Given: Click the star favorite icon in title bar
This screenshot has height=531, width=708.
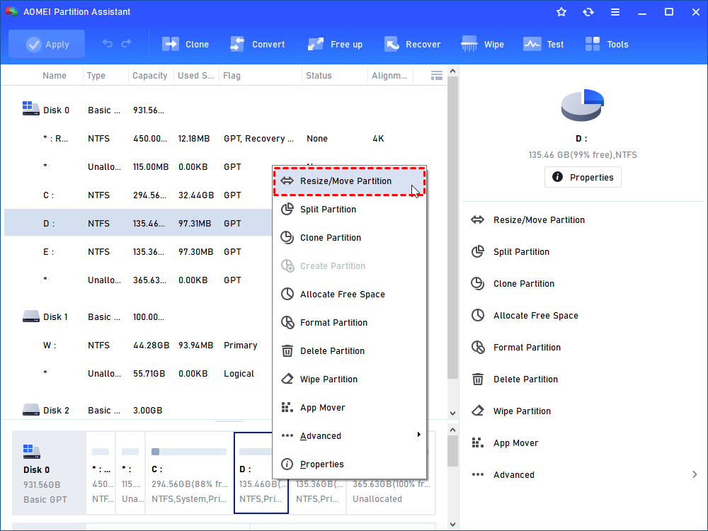Looking at the screenshot, I should (x=561, y=12).
